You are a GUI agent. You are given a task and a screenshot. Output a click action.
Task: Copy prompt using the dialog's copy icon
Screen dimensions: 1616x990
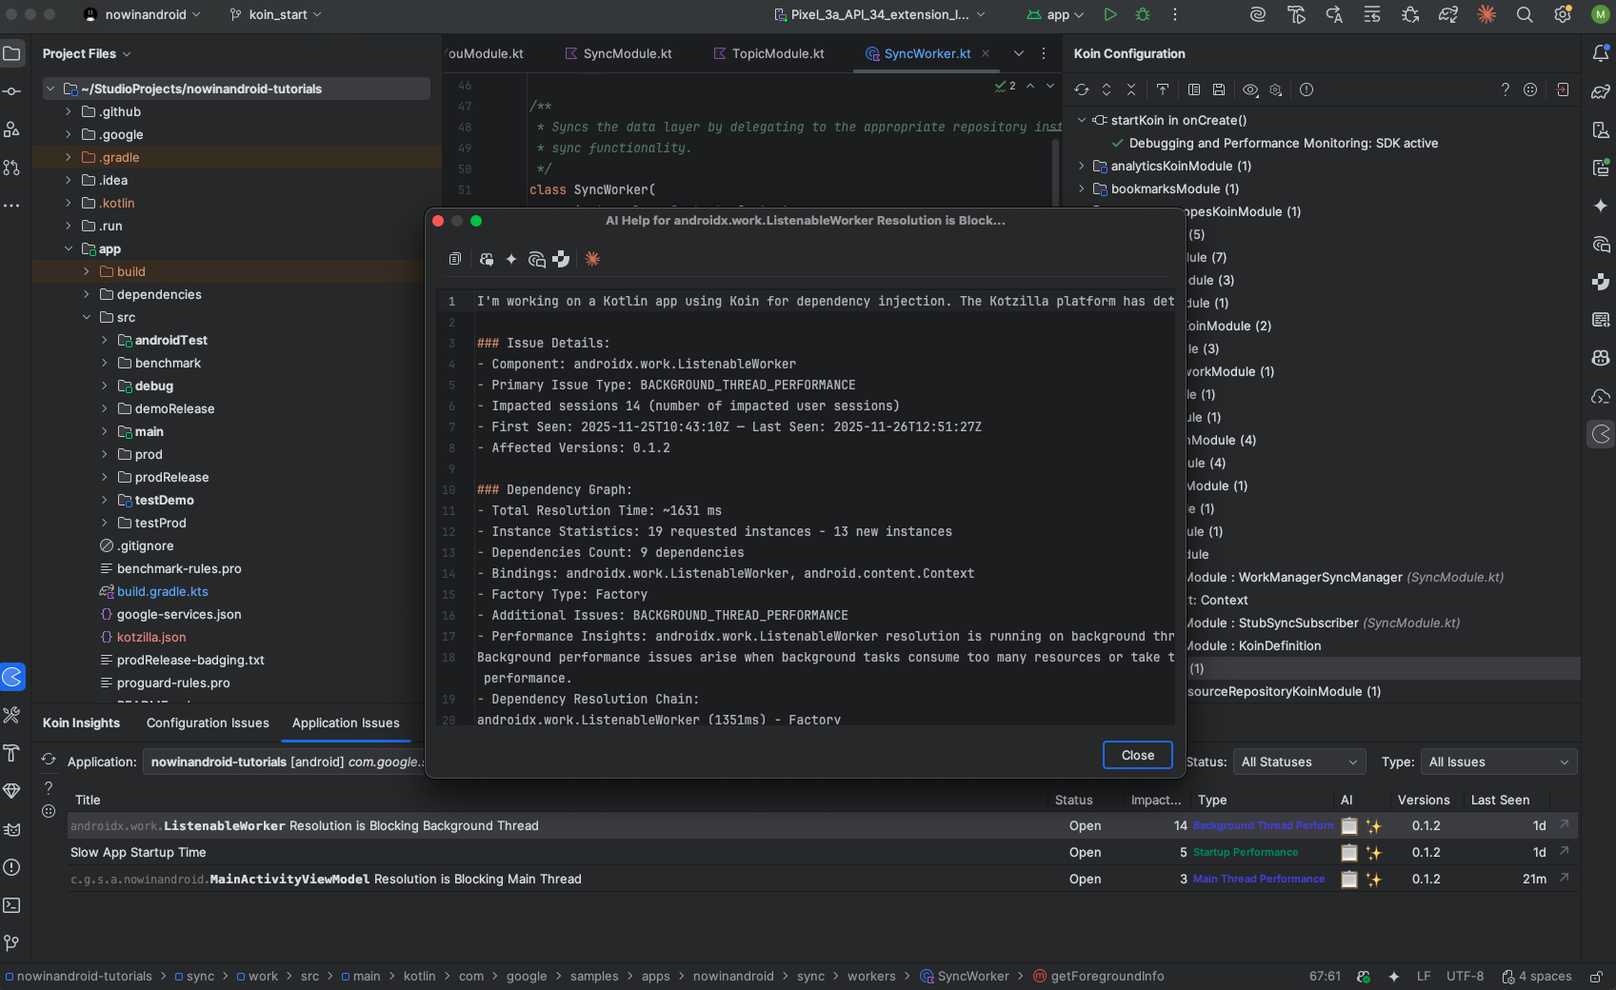tap(455, 259)
